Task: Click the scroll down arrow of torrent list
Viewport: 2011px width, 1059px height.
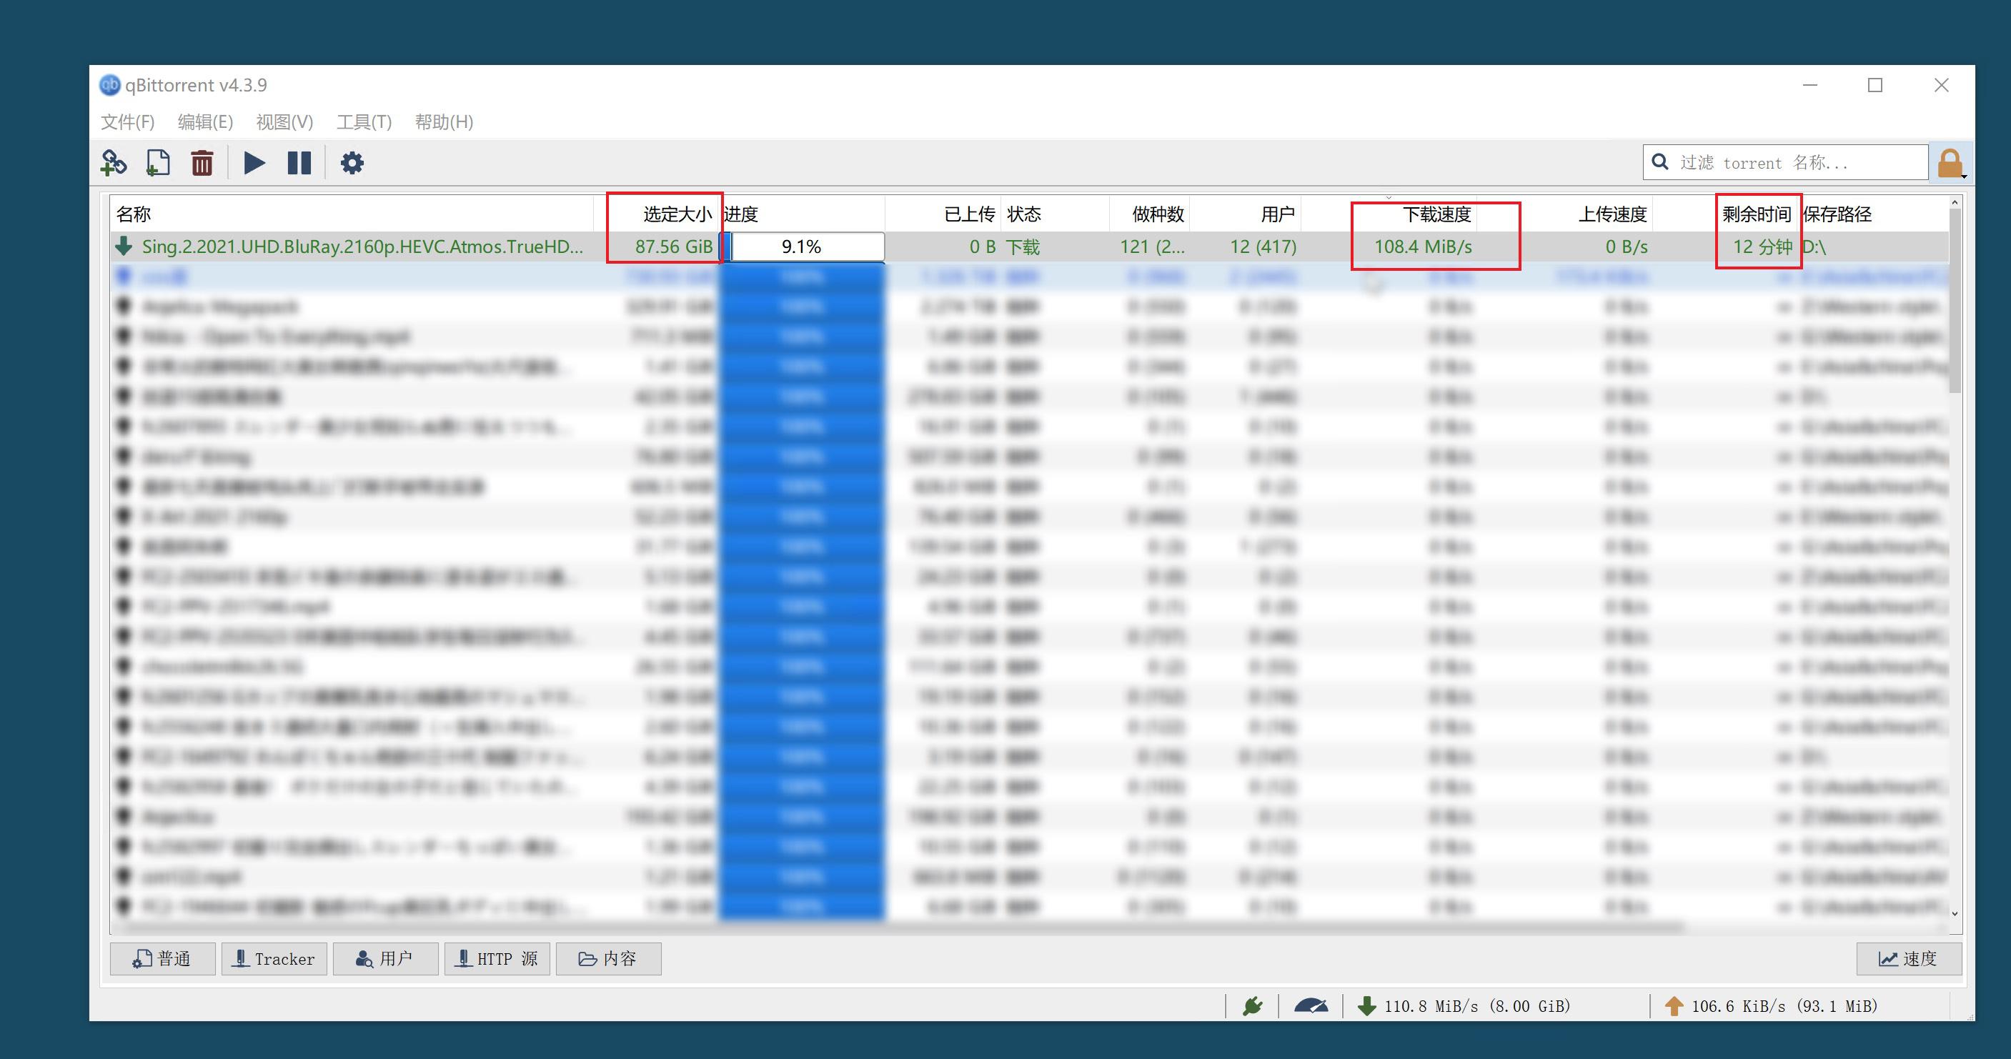Action: tap(1954, 913)
